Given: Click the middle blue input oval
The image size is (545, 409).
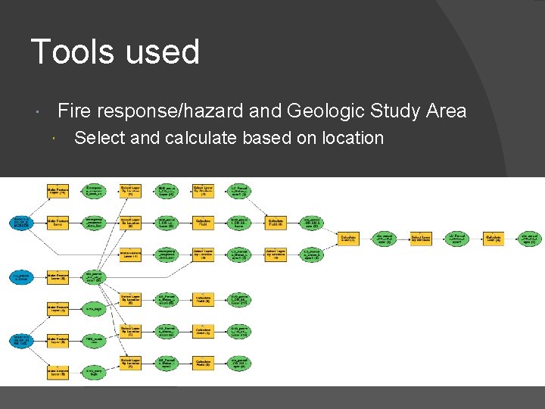Looking at the screenshot, I should click(x=20, y=278).
